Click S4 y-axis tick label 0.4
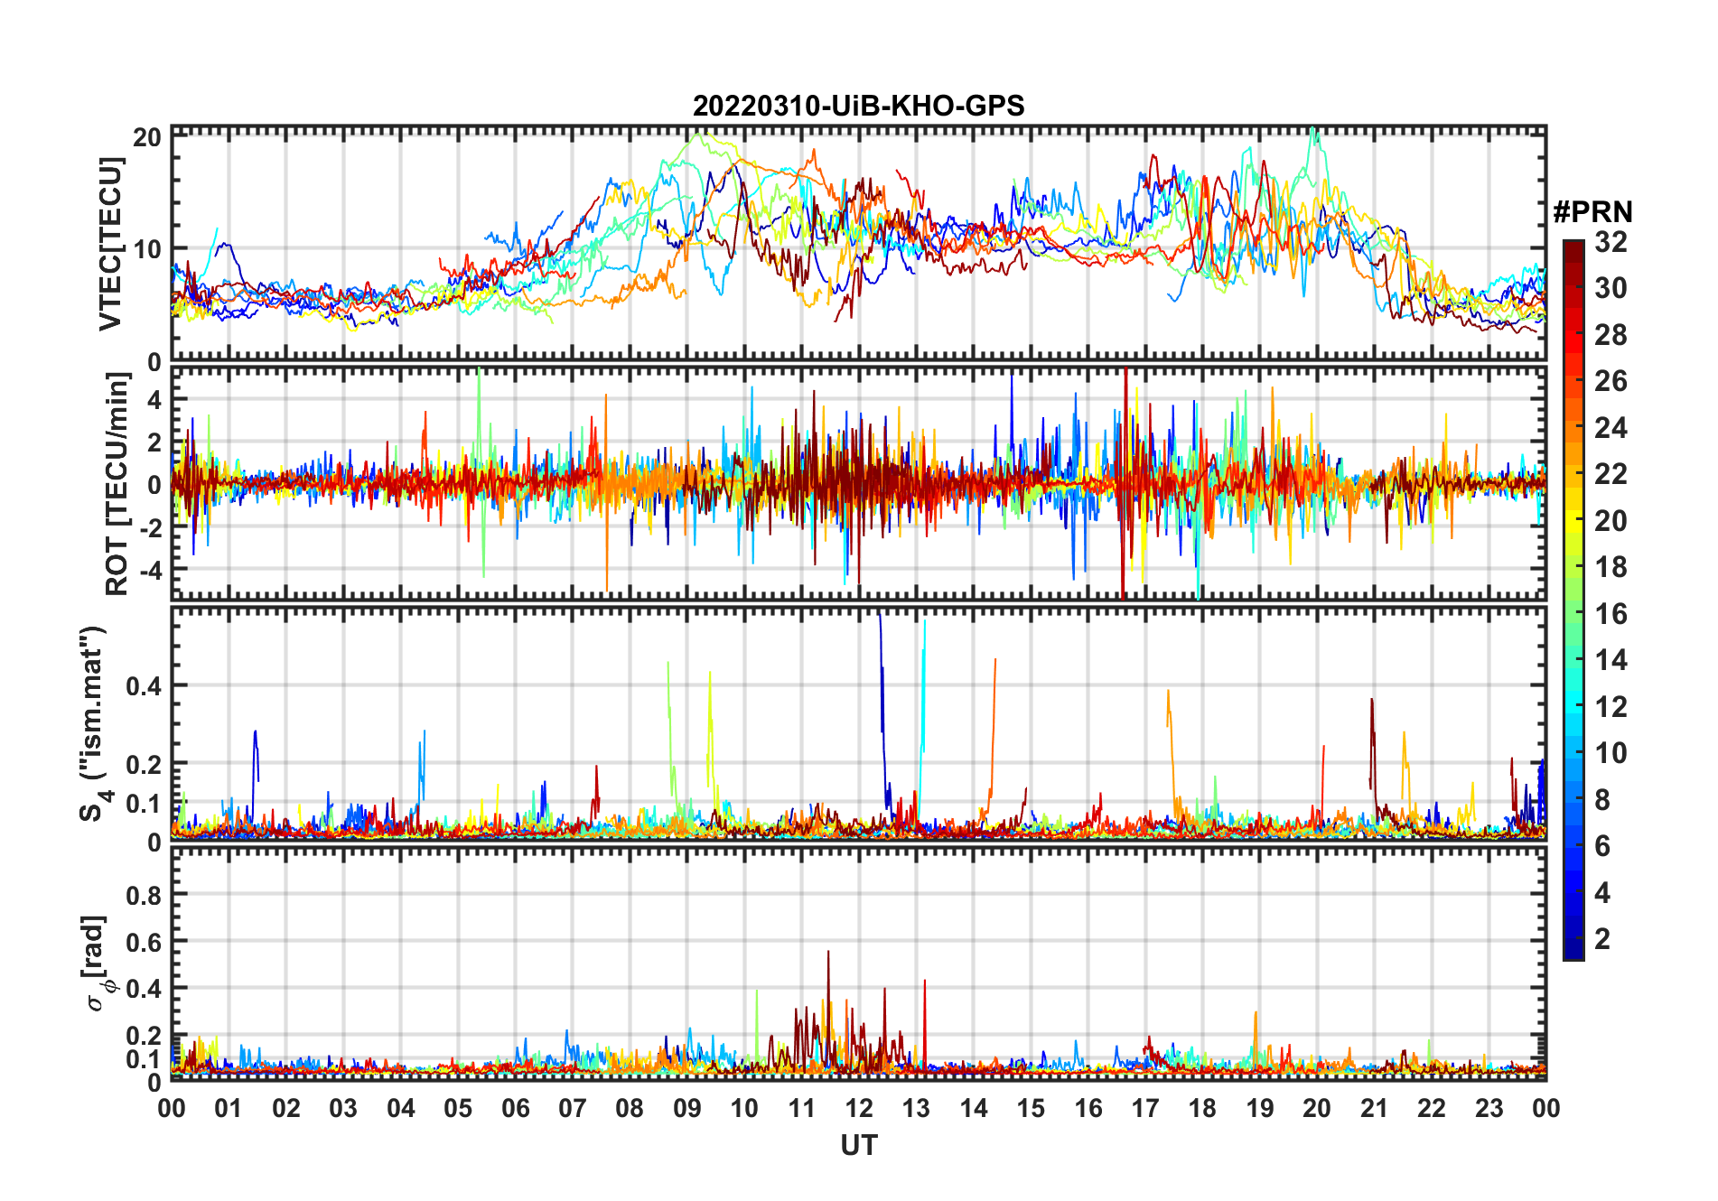This screenshot has height=1201, width=1718. coord(144,686)
